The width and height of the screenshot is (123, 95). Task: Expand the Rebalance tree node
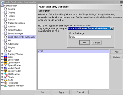click(3, 82)
